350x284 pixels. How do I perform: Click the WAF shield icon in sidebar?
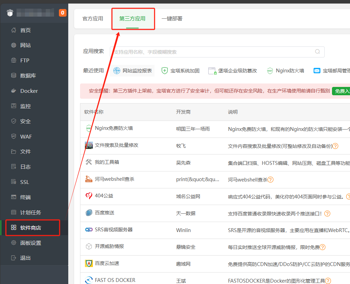14,136
